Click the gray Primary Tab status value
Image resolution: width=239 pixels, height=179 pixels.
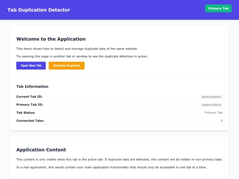213,113
